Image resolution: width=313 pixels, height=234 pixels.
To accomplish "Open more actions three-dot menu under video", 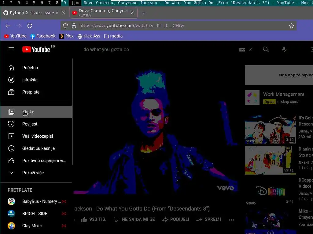I will click(231, 220).
